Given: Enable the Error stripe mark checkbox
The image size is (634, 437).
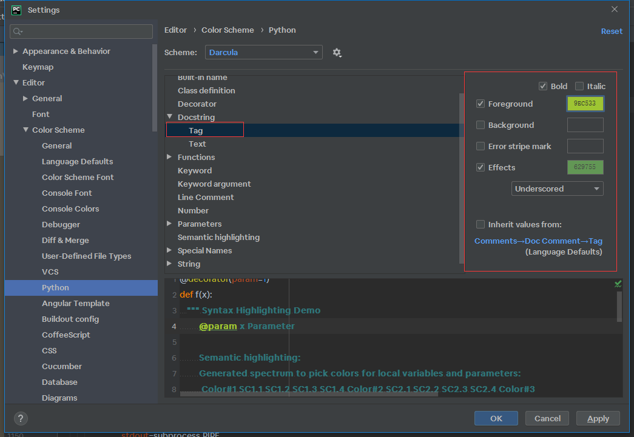Looking at the screenshot, I should click(481, 146).
